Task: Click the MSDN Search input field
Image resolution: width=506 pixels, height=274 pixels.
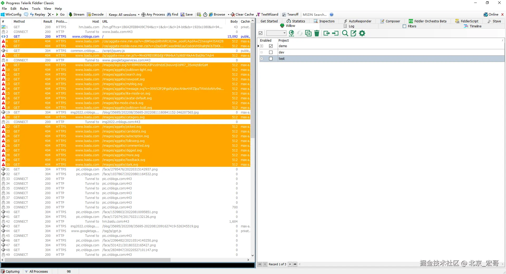Action: click(x=315, y=14)
